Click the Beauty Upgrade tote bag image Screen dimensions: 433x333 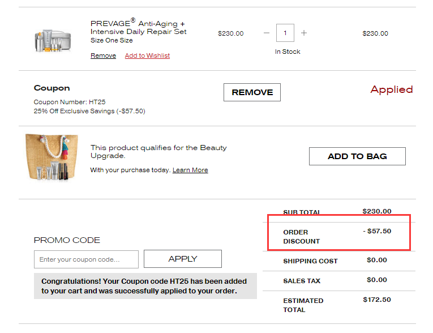pos(52,158)
